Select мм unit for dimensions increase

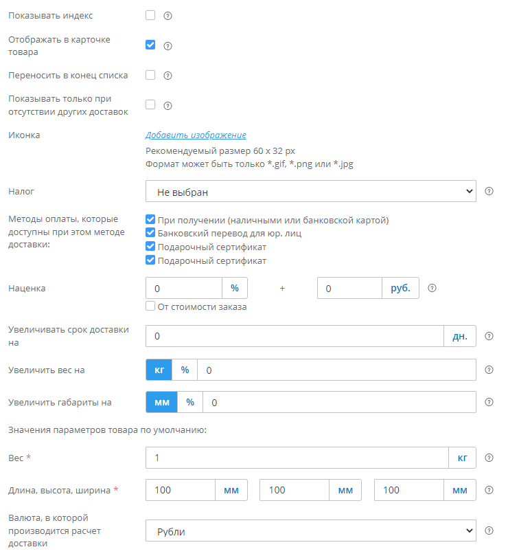coord(162,403)
